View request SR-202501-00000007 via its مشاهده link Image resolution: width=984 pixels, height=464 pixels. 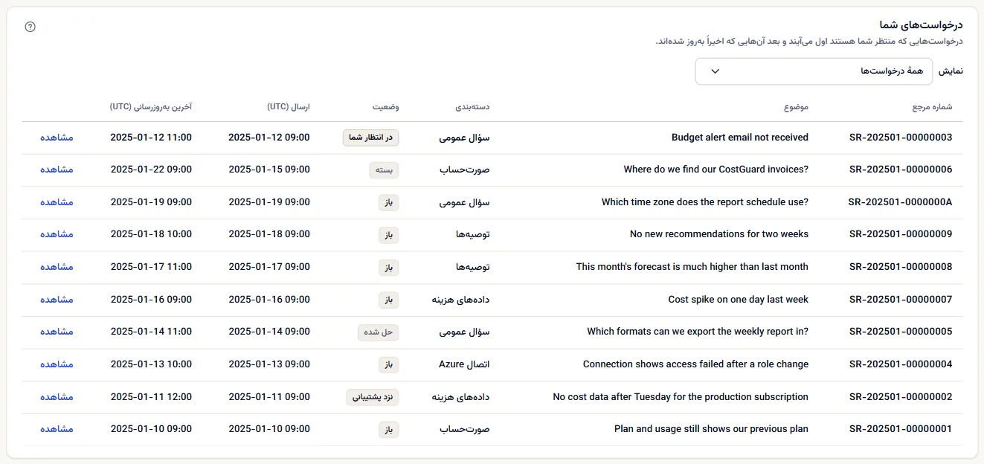[x=57, y=300]
